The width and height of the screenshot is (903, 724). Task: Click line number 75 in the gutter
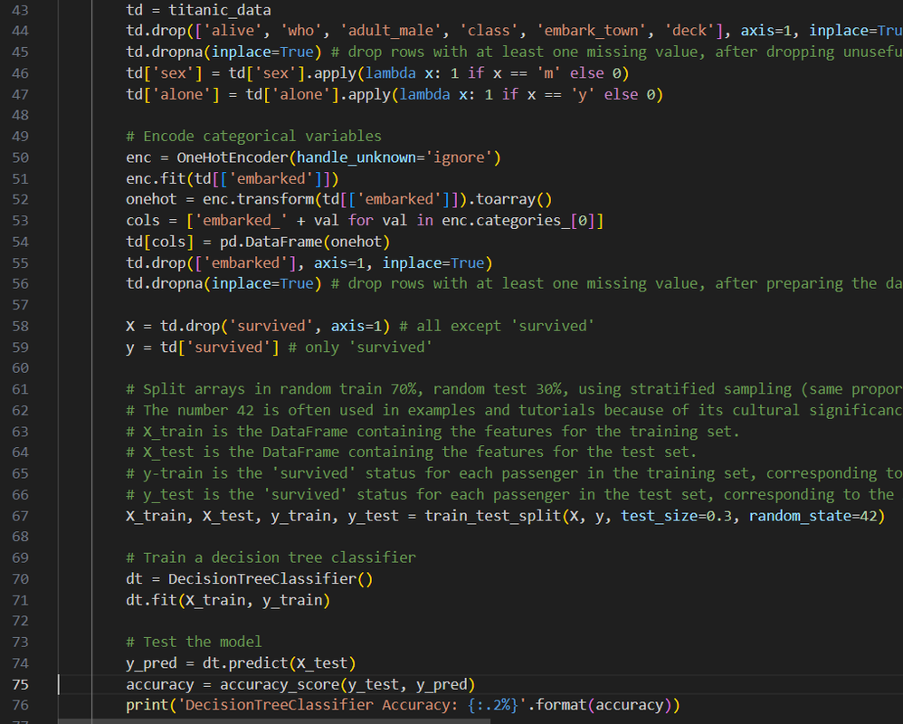(x=20, y=684)
